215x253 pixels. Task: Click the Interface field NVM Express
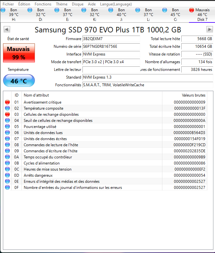coord(111,54)
